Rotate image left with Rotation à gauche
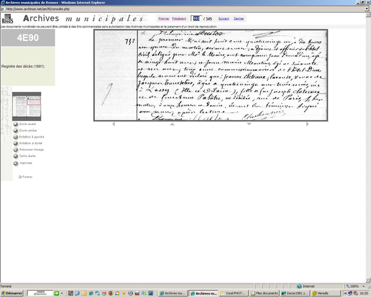Image resolution: width=371 pixels, height=297 pixels. pyautogui.click(x=16, y=137)
